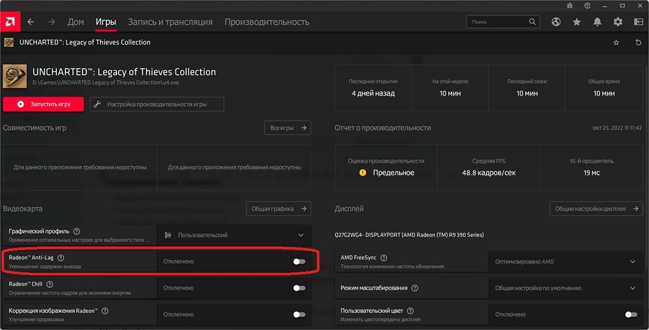The height and width of the screenshot is (330, 649).
Task: Open the bug report icon
Action: (x=569, y=6)
